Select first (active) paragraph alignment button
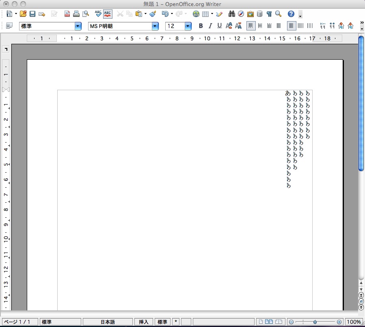 click(251, 26)
